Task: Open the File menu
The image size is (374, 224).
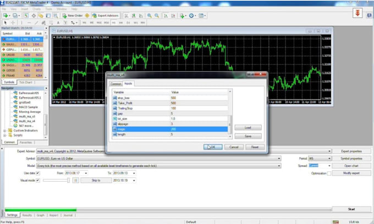Action: pyautogui.click(x=4, y=9)
